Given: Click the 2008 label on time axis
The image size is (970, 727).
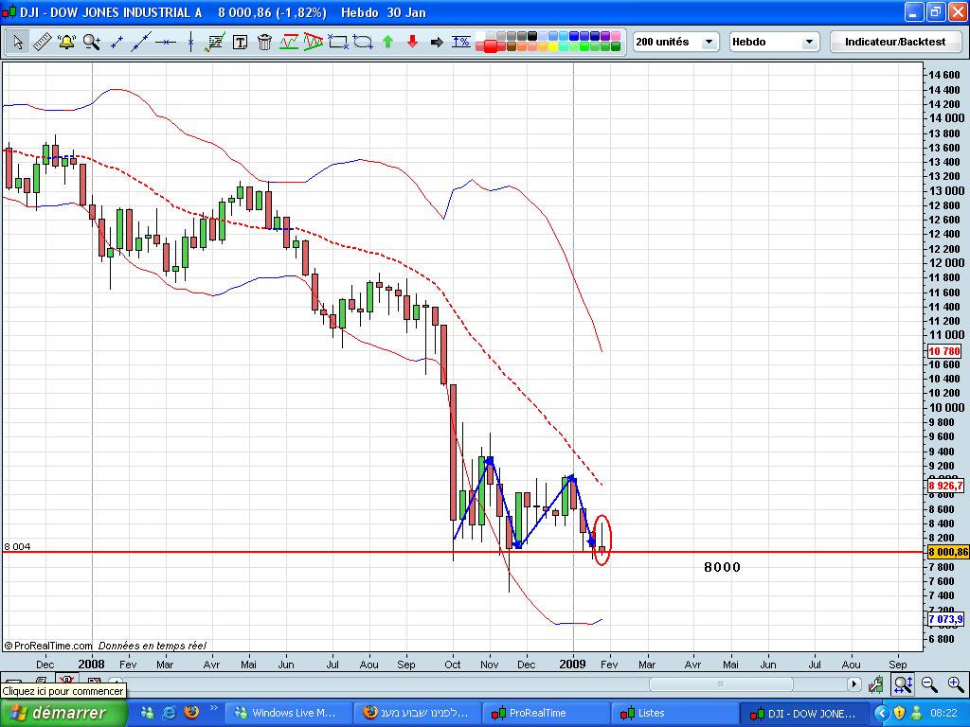Looking at the screenshot, I should [x=91, y=664].
